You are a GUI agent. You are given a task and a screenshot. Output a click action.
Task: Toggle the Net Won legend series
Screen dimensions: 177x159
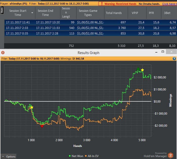click(x=76, y=156)
